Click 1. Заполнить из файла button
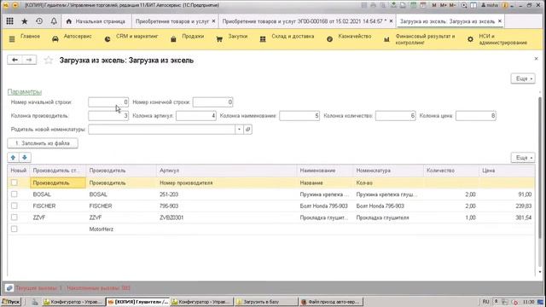Screen dimensions: 546x307 (x=43, y=143)
